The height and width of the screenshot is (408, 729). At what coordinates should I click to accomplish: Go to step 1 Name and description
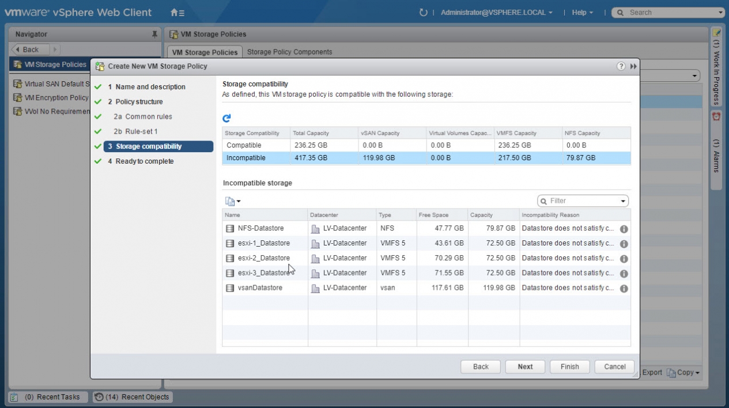click(x=150, y=87)
